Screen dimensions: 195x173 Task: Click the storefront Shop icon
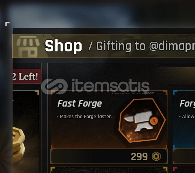(x=28, y=46)
